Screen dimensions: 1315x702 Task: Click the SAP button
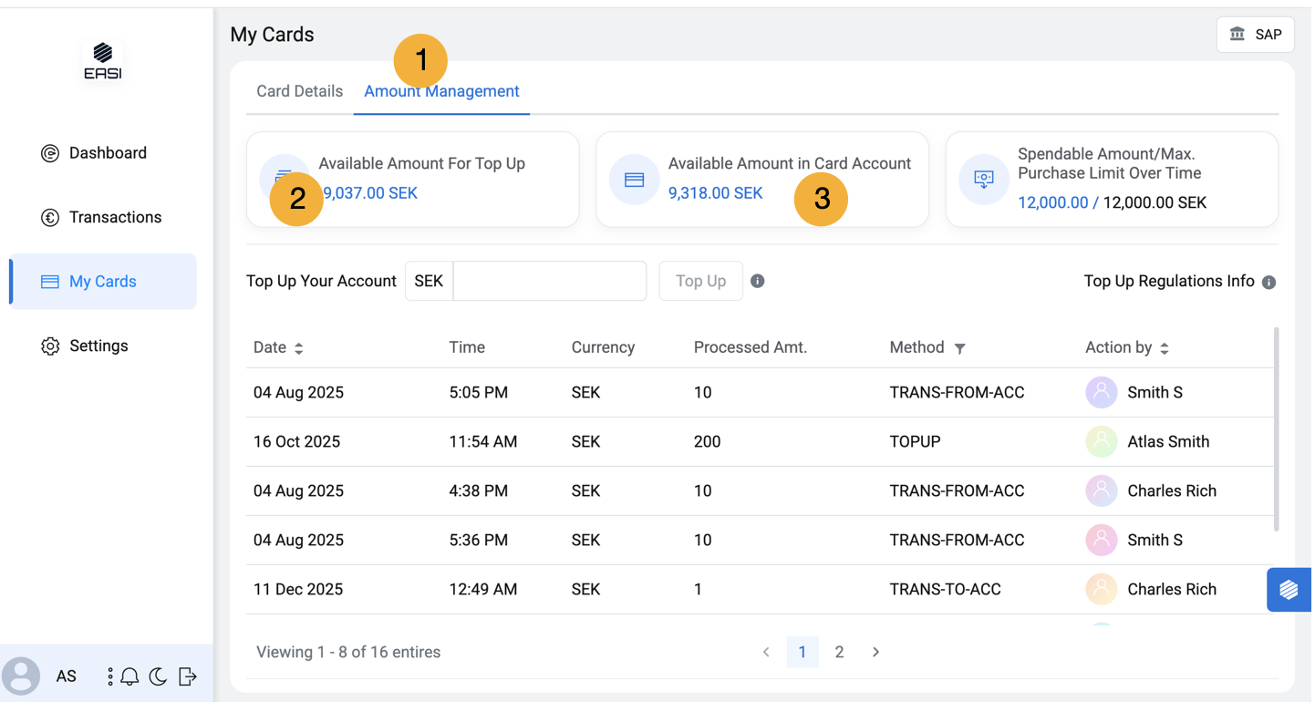(1255, 35)
